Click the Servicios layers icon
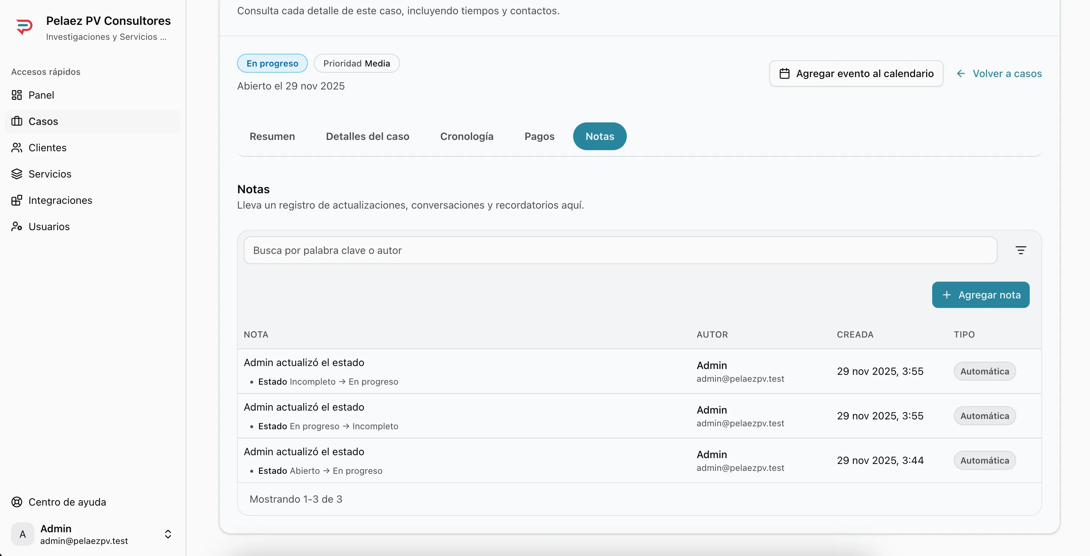 (16, 174)
